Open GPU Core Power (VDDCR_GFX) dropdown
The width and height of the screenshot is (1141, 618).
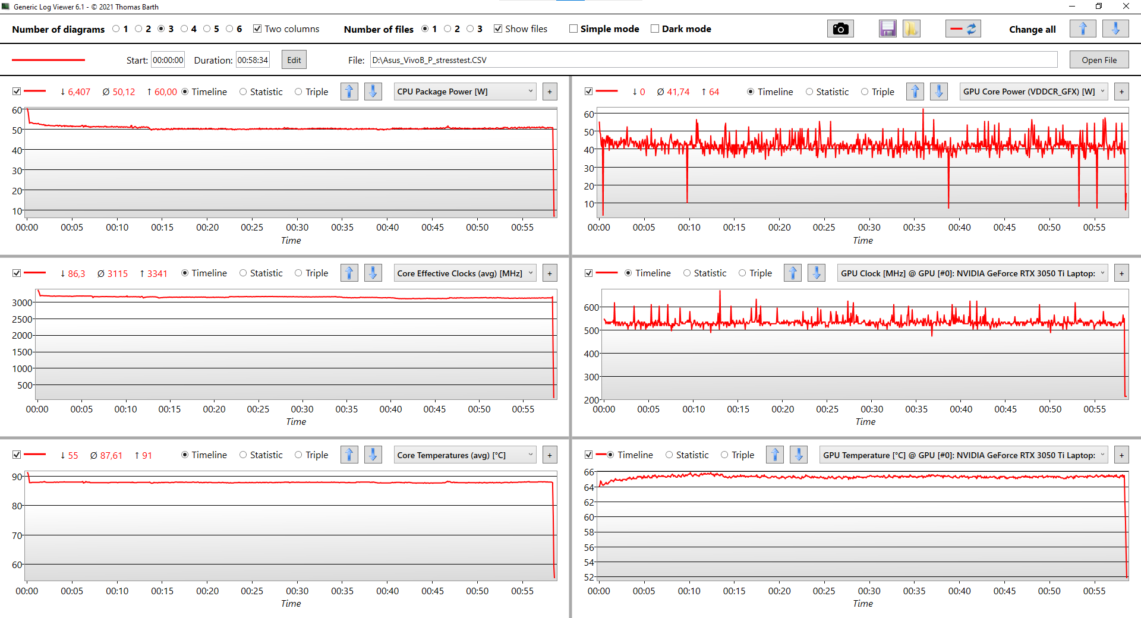click(x=1033, y=92)
